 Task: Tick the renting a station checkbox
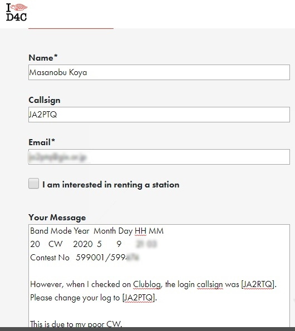pos(34,183)
